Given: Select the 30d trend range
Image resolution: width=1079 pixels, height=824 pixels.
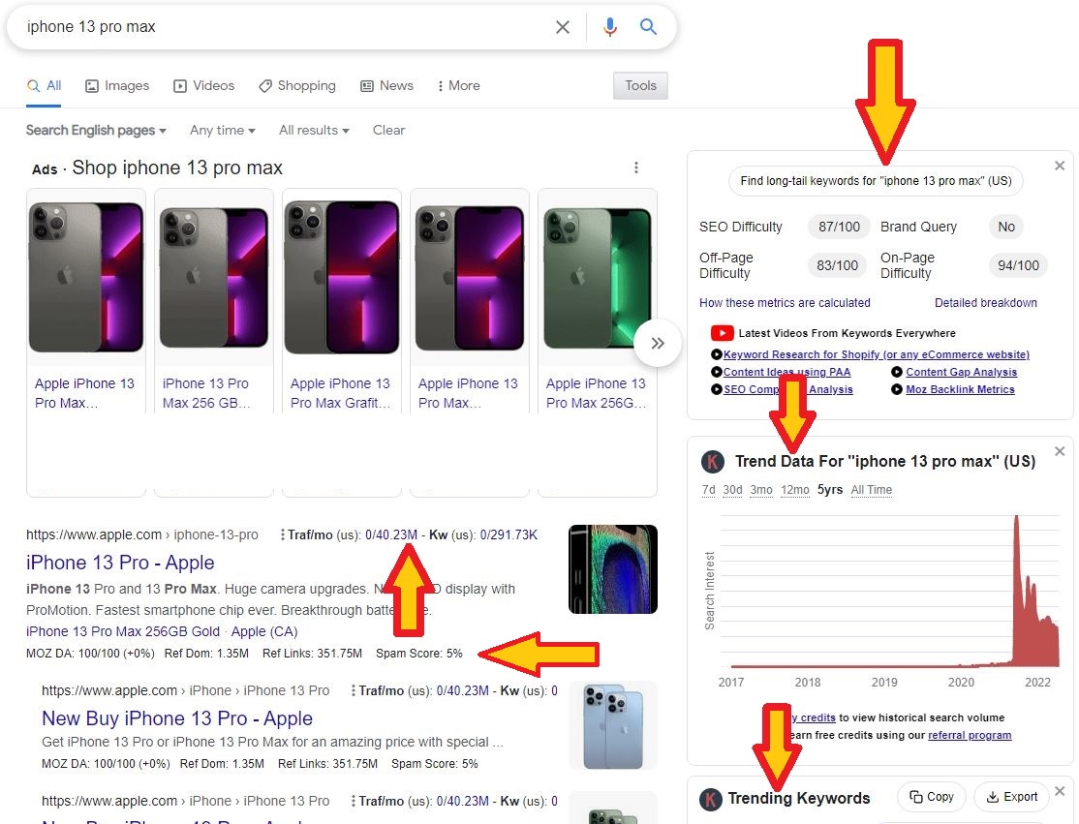Looking at the screenshot, I should [x=732, y=490].
